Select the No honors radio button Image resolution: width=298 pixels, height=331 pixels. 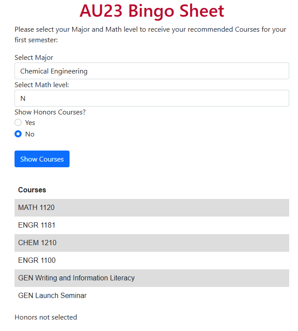click(18, 134)
